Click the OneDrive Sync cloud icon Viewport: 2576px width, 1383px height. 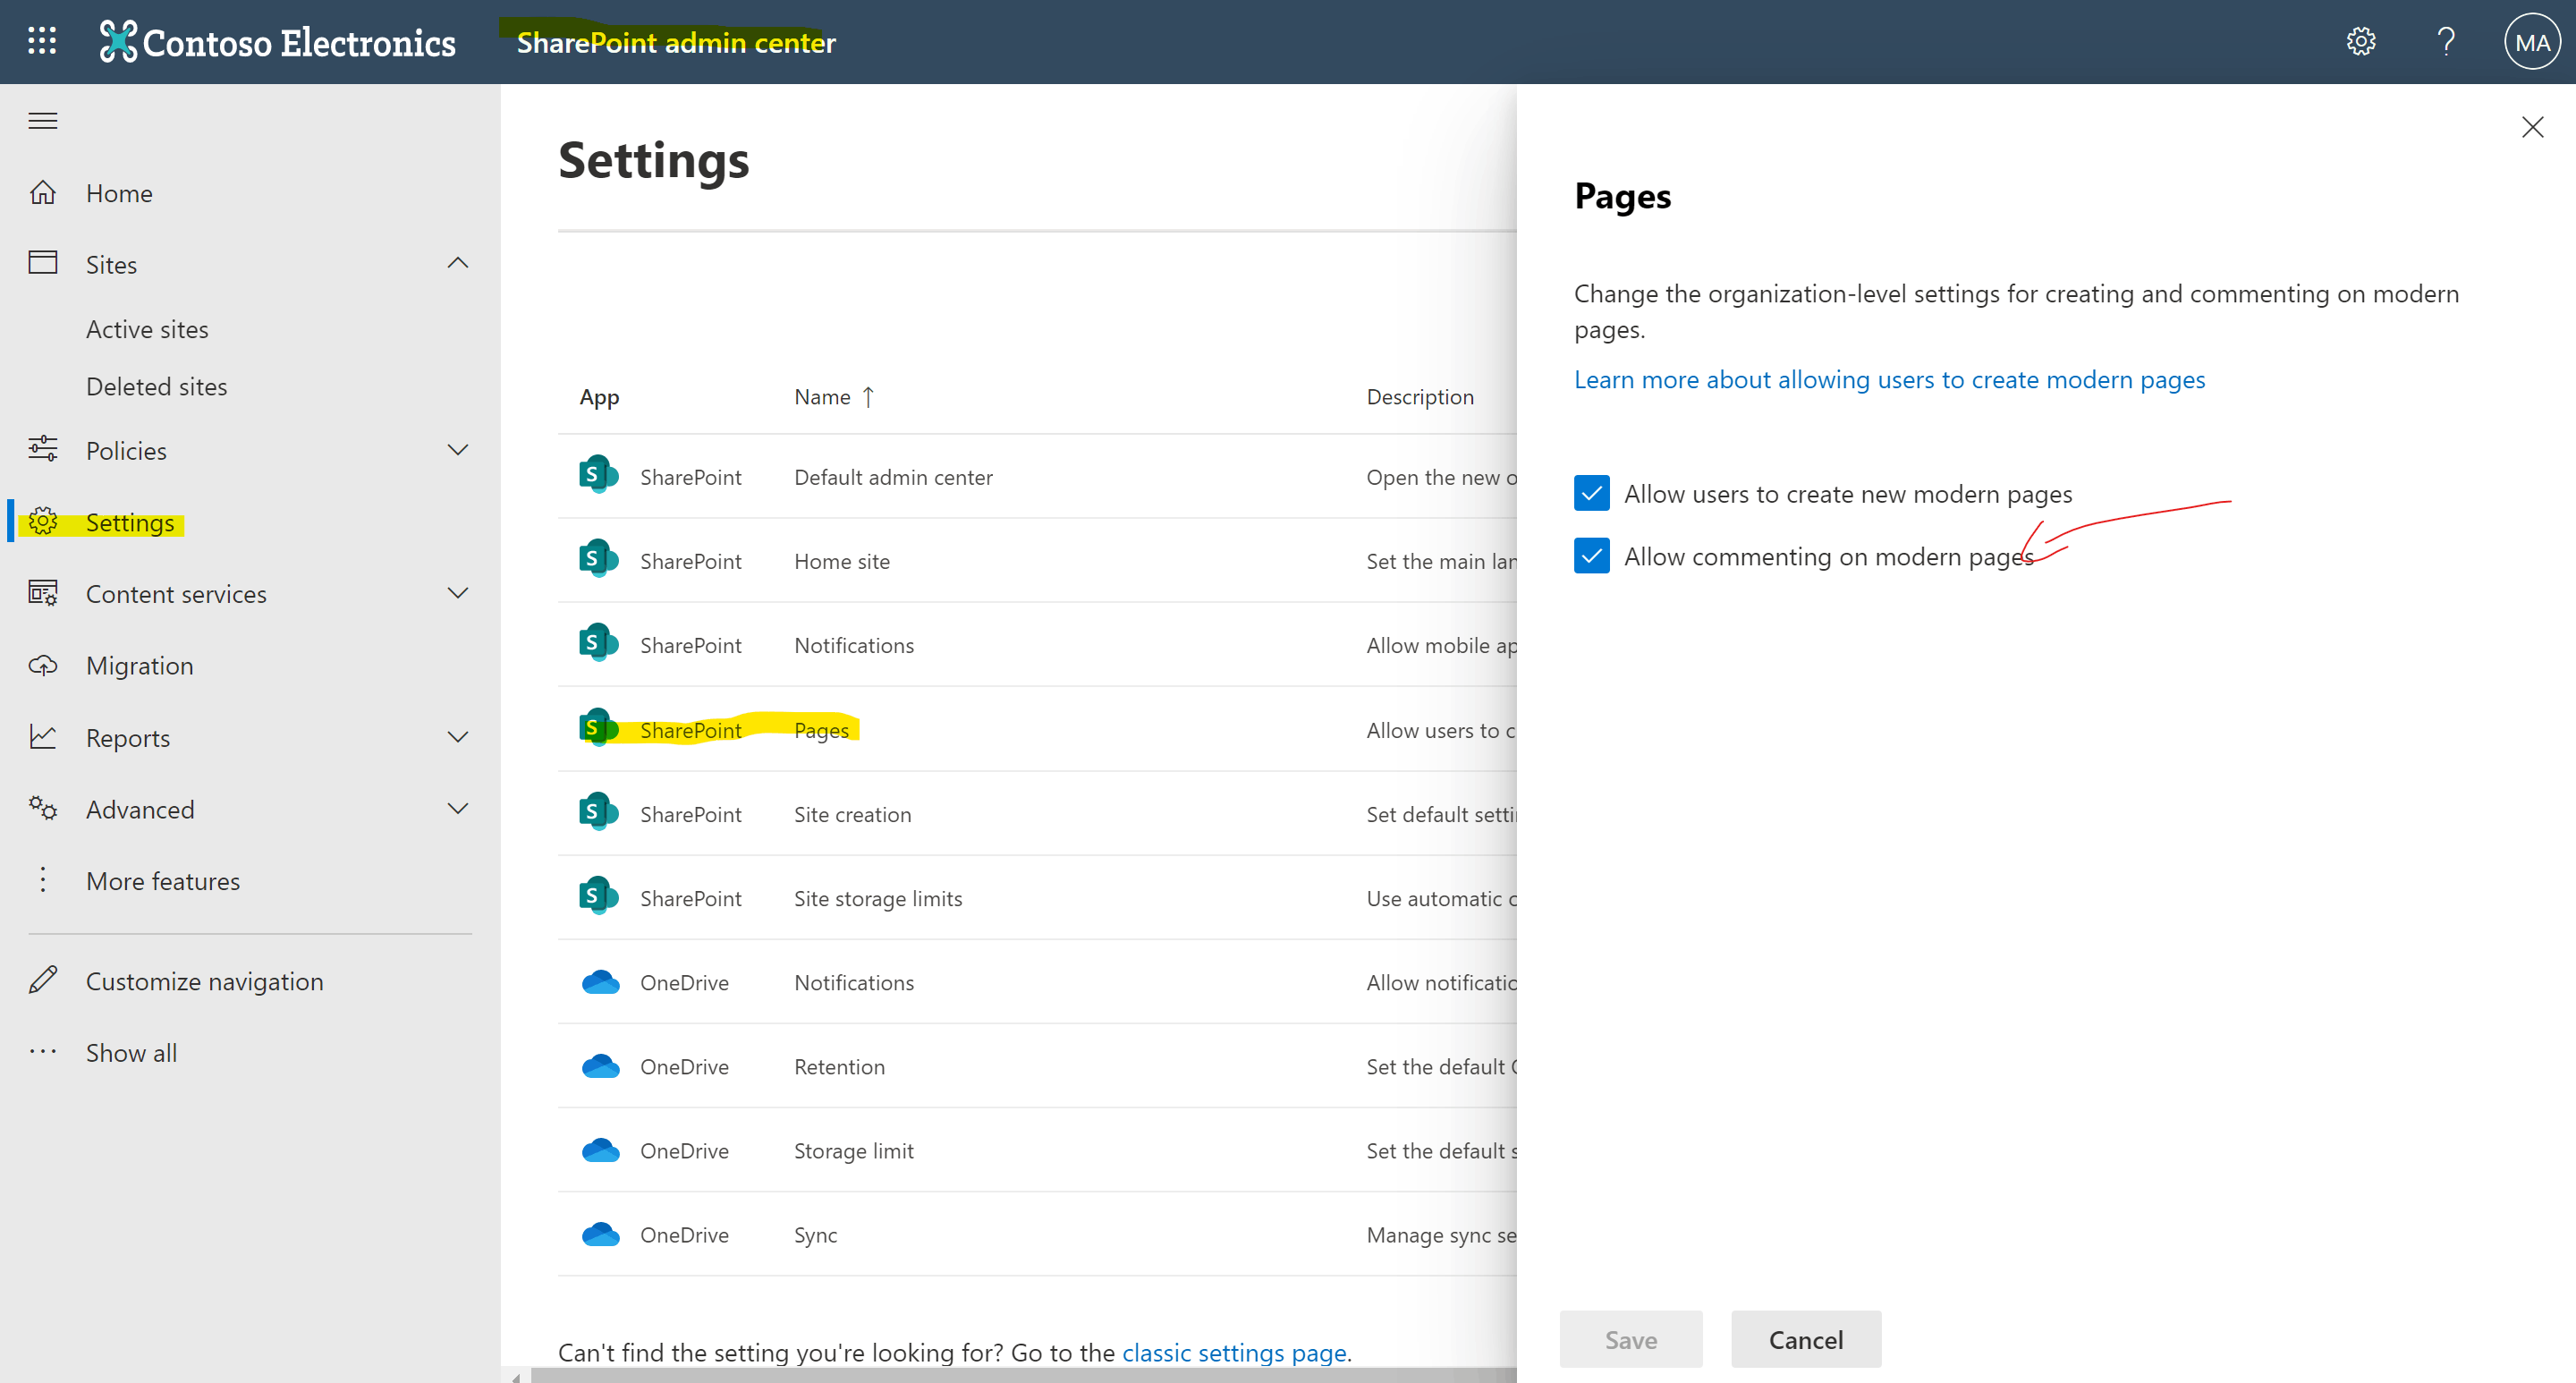point(600,1235)
